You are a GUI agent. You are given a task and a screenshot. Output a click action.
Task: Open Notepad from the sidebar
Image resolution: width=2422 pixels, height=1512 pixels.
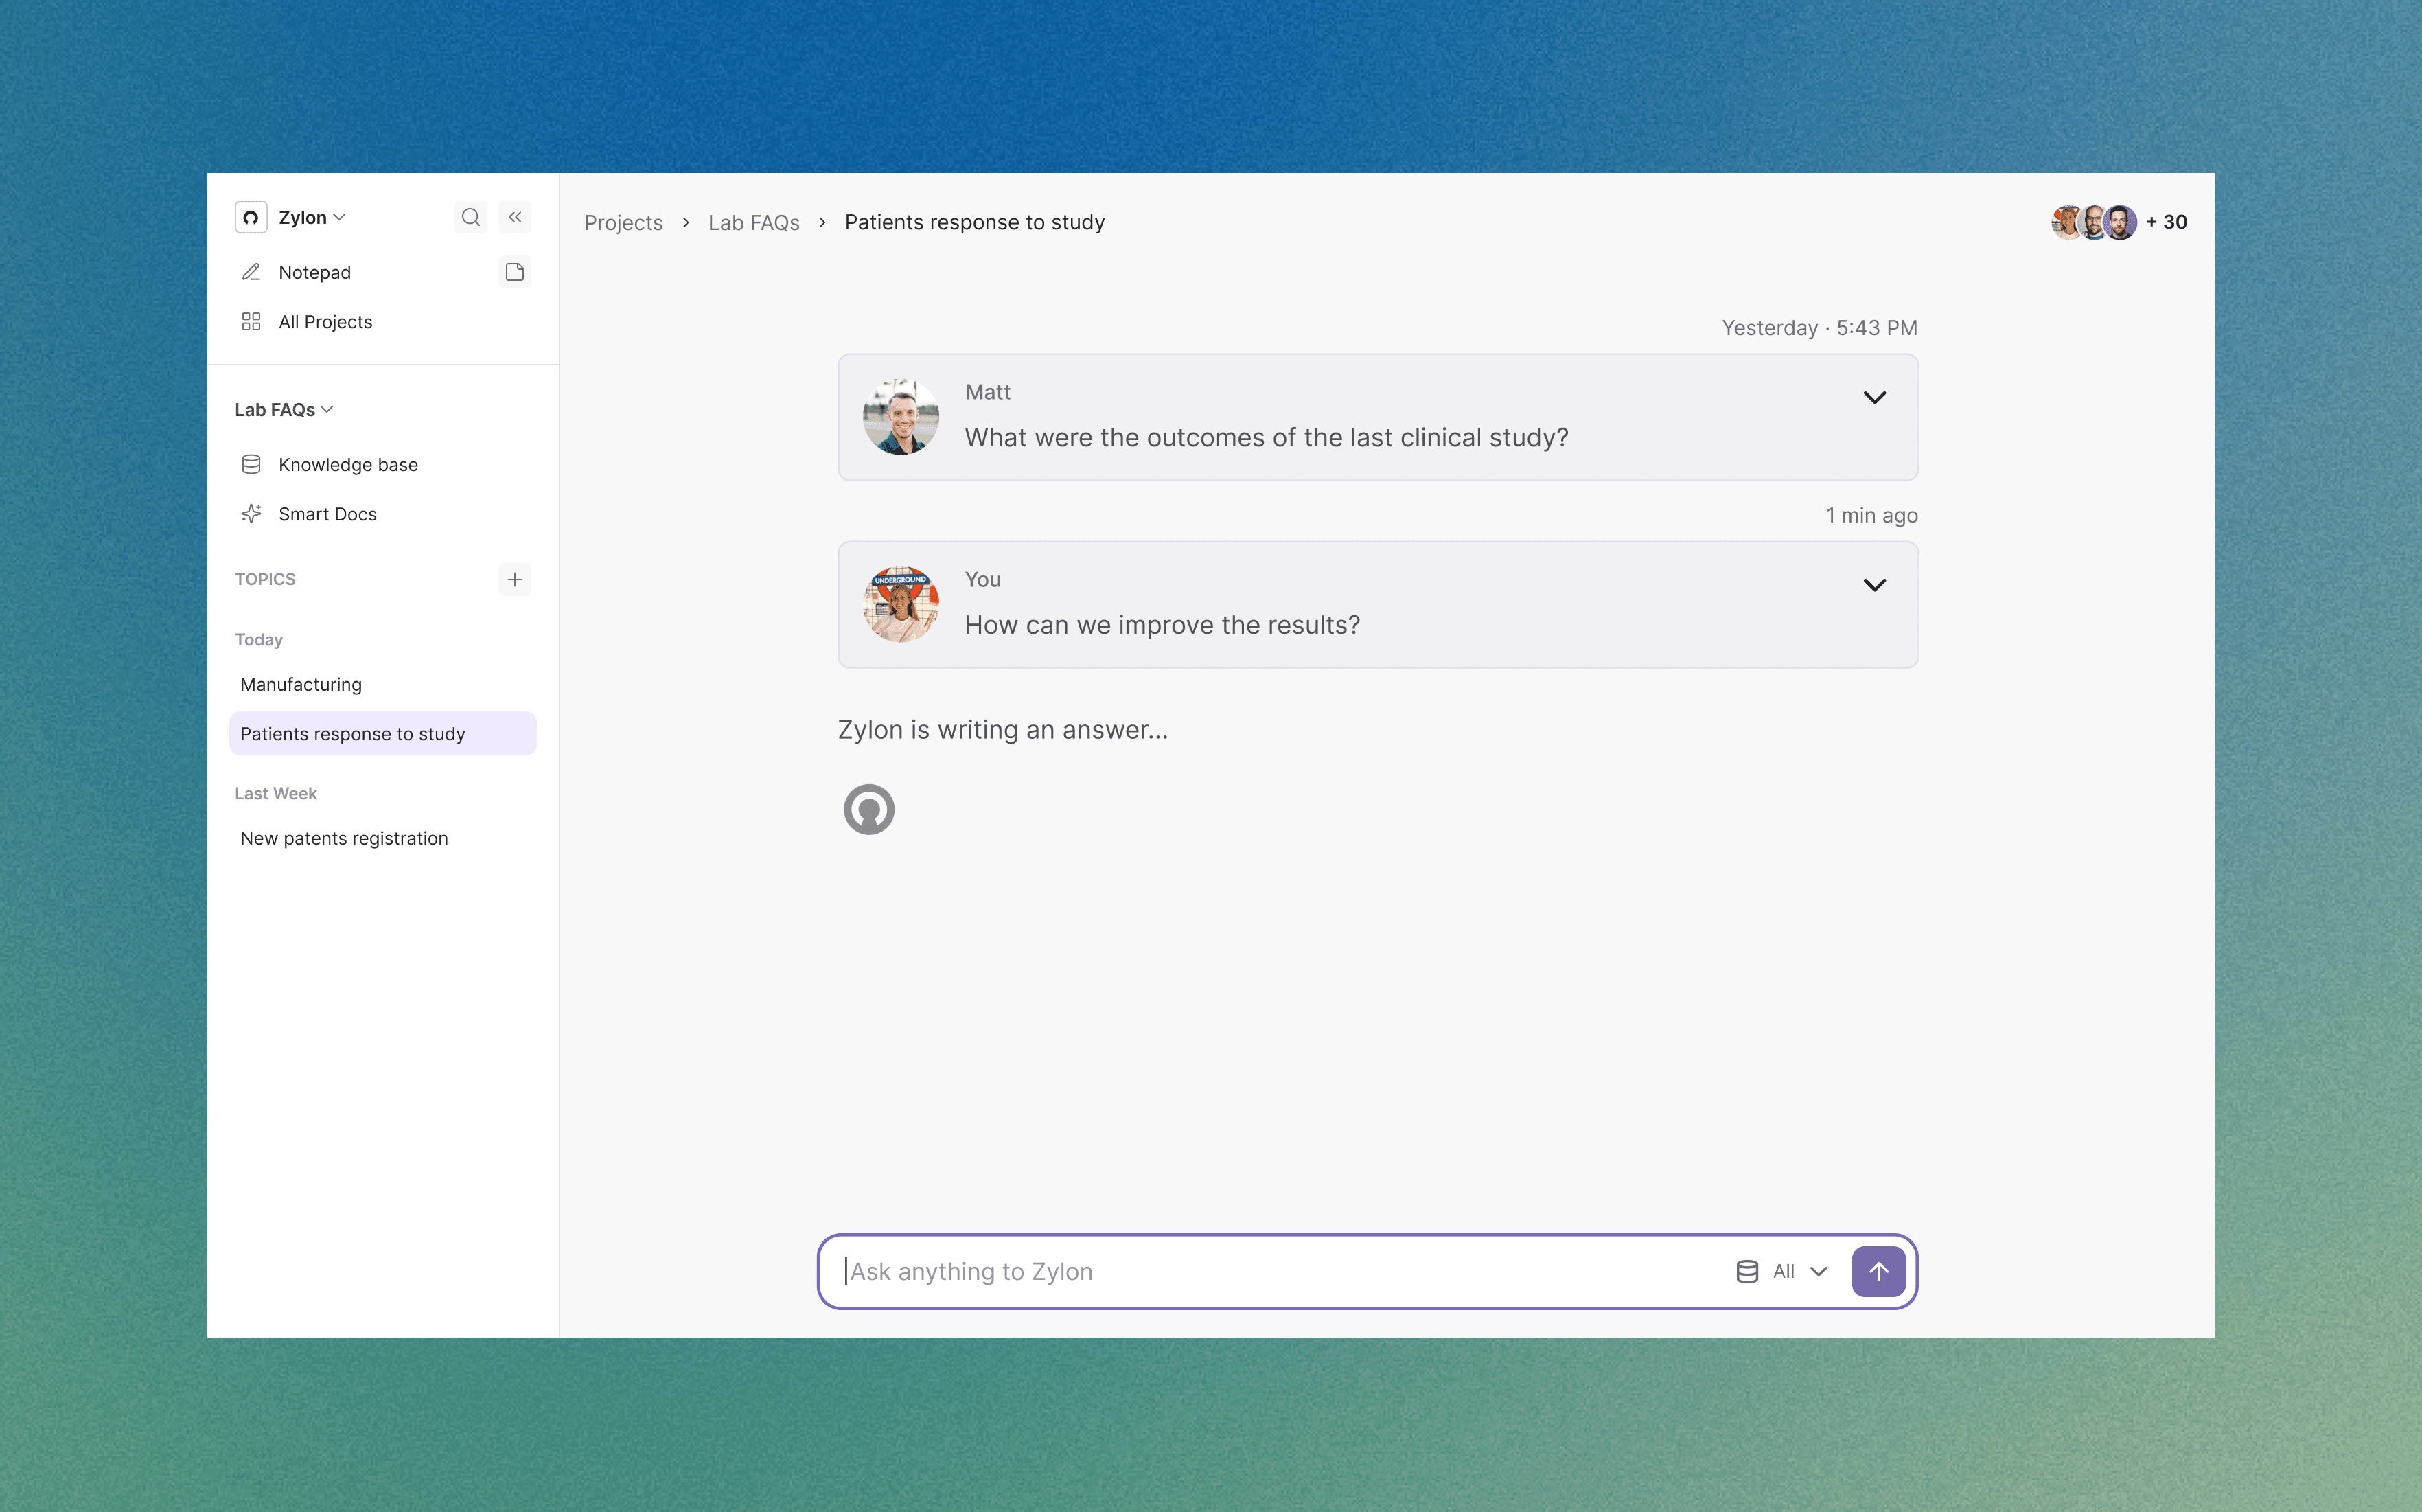pos(314,272)
